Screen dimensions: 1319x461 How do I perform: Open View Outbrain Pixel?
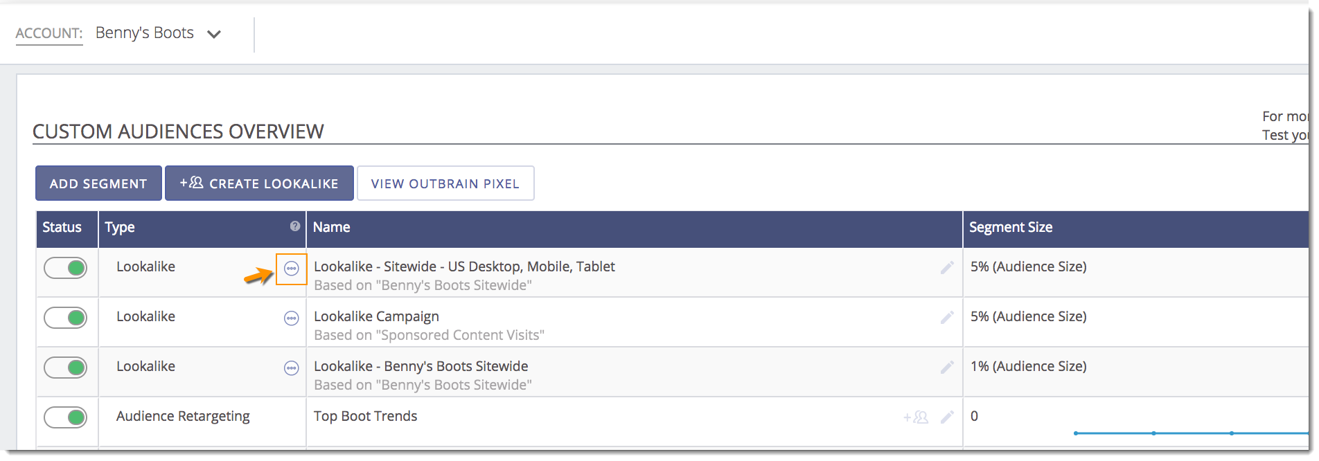445,183
